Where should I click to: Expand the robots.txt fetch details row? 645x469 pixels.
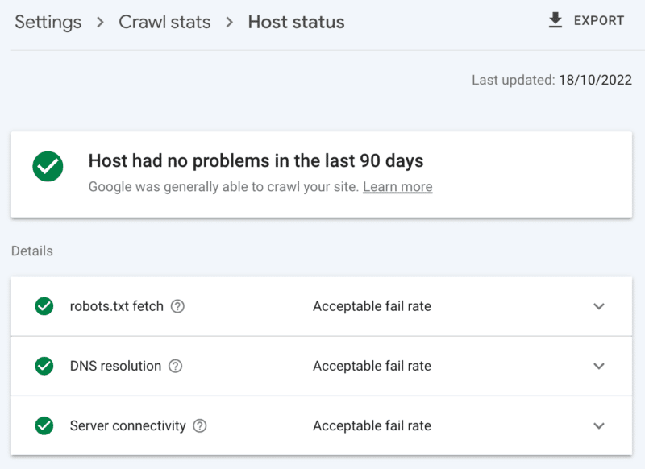click(599, 306)
